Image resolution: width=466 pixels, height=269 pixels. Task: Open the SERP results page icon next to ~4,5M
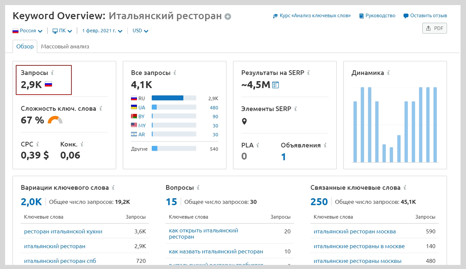pos(276,85)
